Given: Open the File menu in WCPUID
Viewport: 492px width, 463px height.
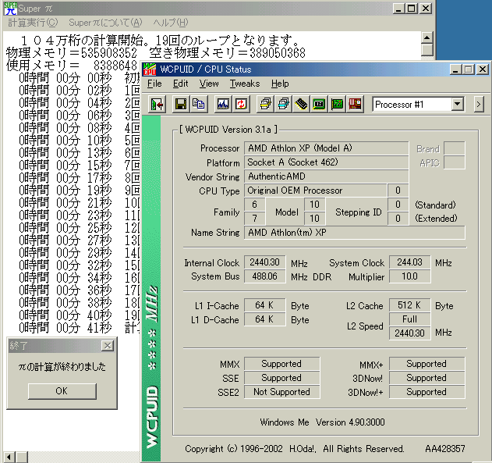Looking at the screenshot, I should [154, 84].
